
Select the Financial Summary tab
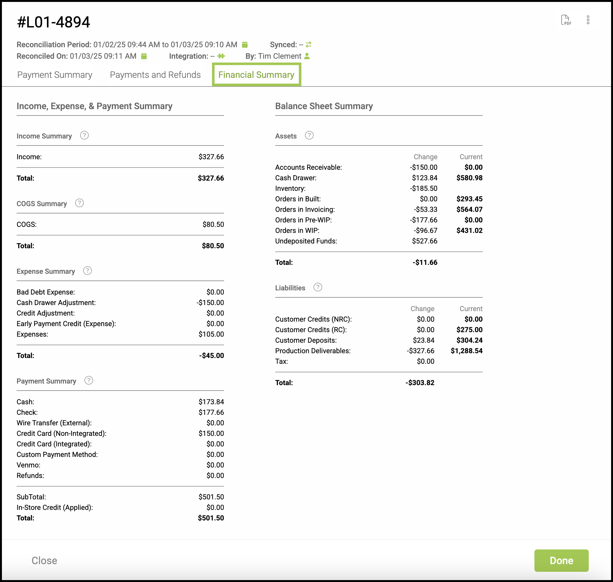point(256,75)
